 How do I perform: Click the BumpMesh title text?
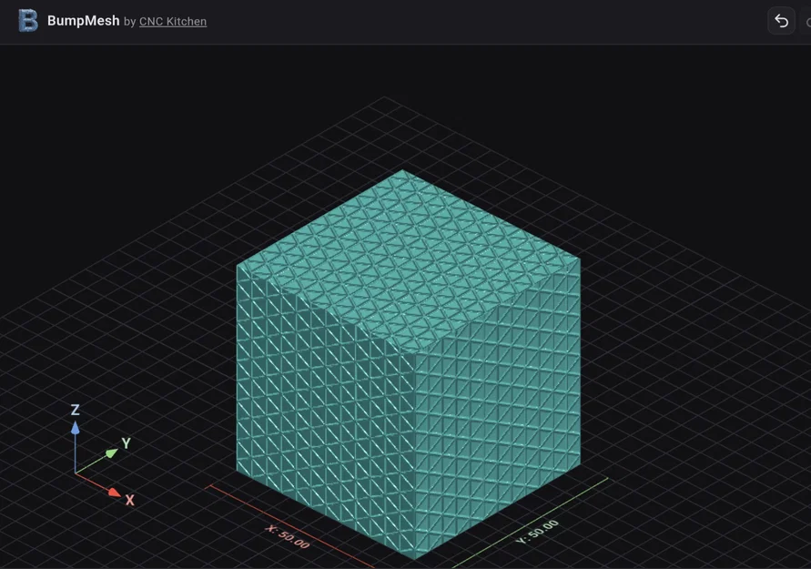pyautogui.click(x=83, y=21)
